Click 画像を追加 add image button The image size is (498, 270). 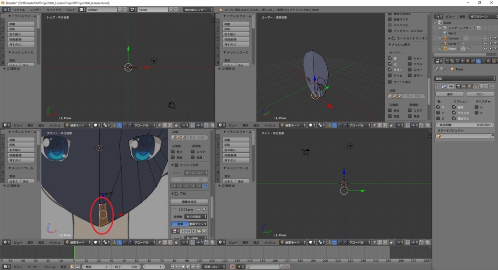(x=189, y=201)
